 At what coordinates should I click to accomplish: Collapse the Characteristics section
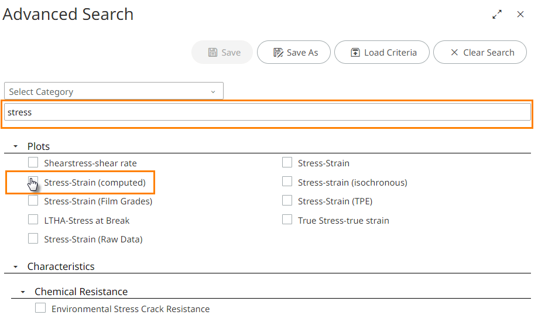point(16,266)
